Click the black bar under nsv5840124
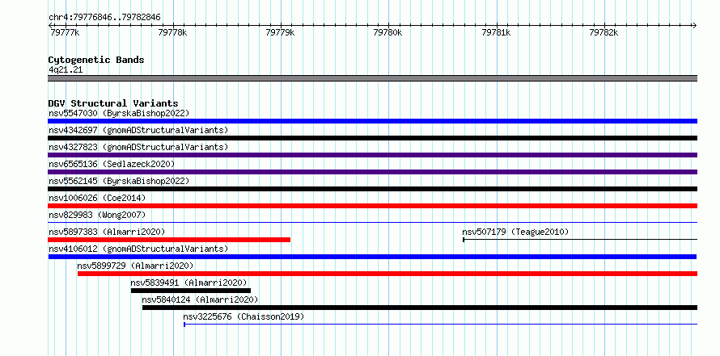The width and height of the screenshot is (720, 356). click(420, 308)
